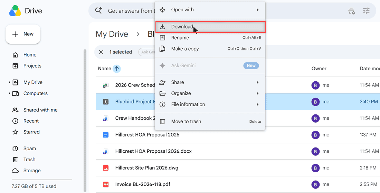Image resolution: width=380 pixels, height=193 pixels.
Task: Choose Download from the context menu
Action: click(210, 27)
